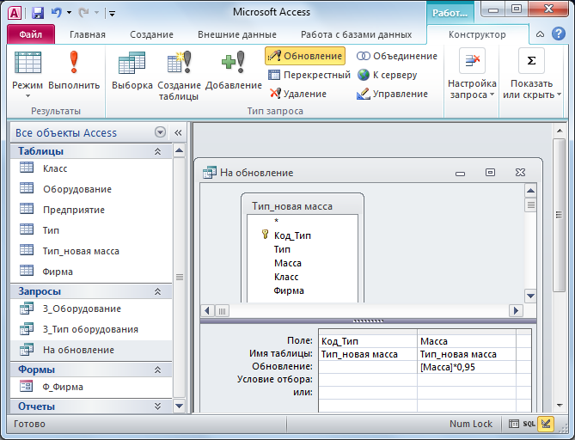Viewport: 575px width, 440px height.
Task: Click the [Масса]*0,95 update cell
Action: (467, 367)
